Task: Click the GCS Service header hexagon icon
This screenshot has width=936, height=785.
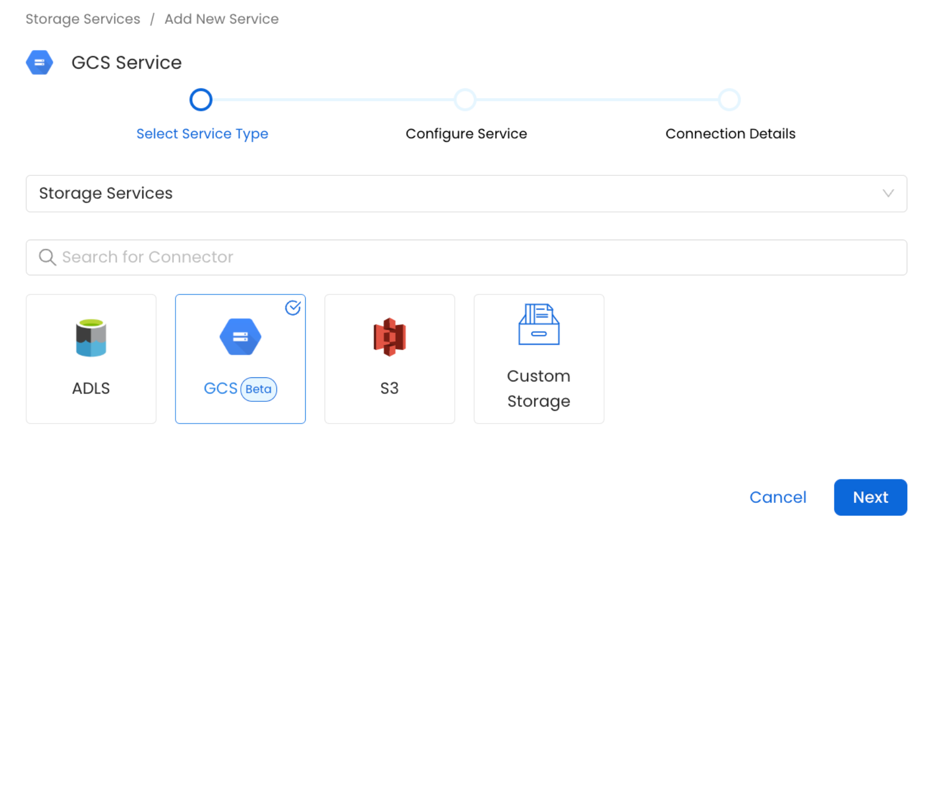Action: [39, 62]
